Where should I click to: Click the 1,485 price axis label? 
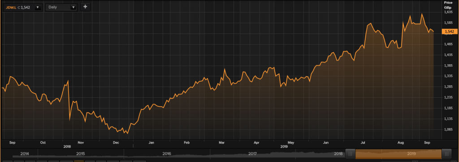pyautogui.click(x=448, y=44)
